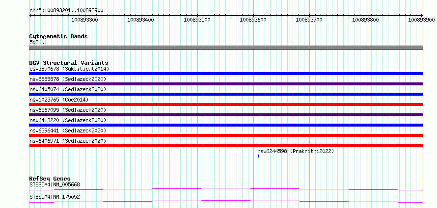The image size is (437, 208).
Task: Select the red nsv1023765 variant bar
Action: [226, 104]
